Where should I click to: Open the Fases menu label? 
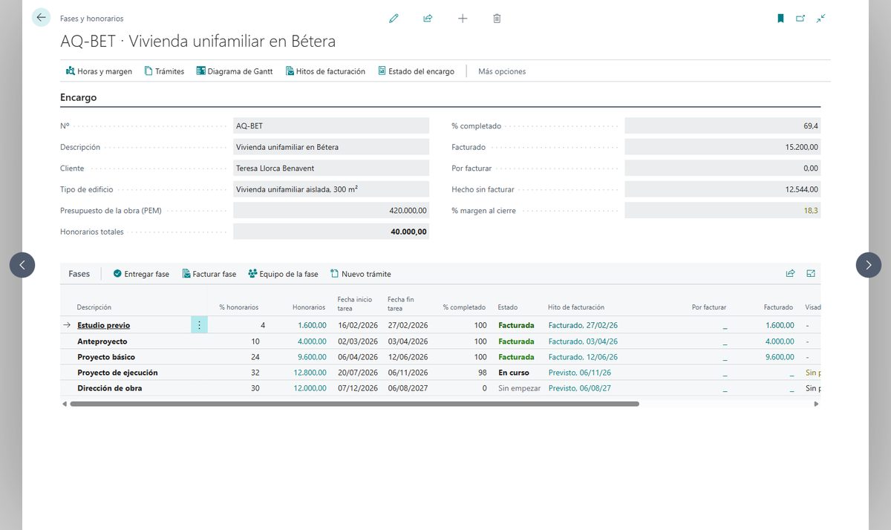pyautogui.click(x=79, y=274)
